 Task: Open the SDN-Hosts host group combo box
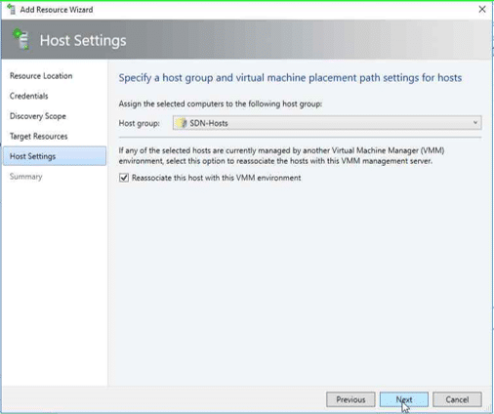coord(327,123)
